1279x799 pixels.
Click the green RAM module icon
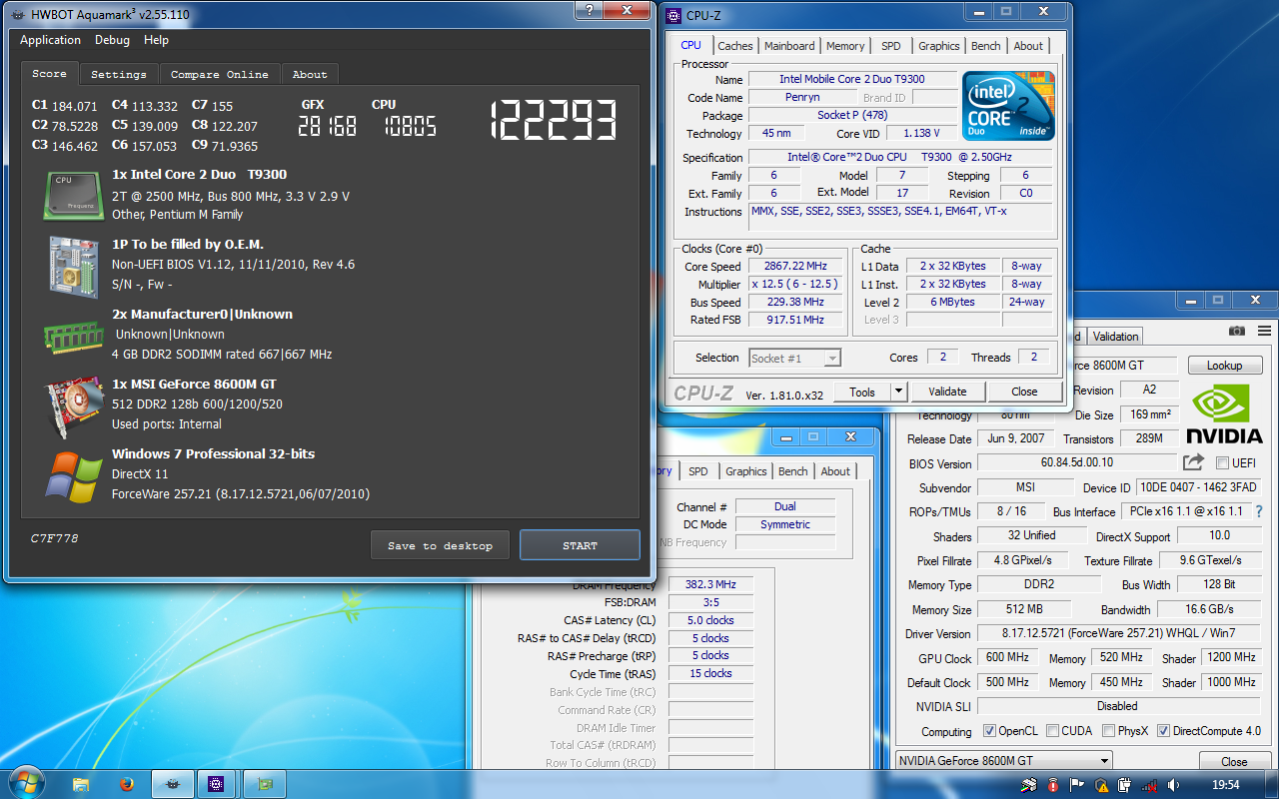(74, 336)
